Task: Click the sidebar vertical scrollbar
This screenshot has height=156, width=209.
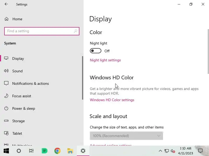Action: click(83, 78)
